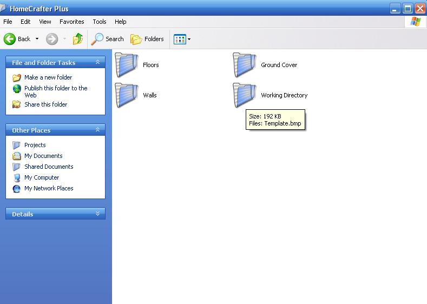Click the Walls folder name
The image size is (427, 304).
150,95
